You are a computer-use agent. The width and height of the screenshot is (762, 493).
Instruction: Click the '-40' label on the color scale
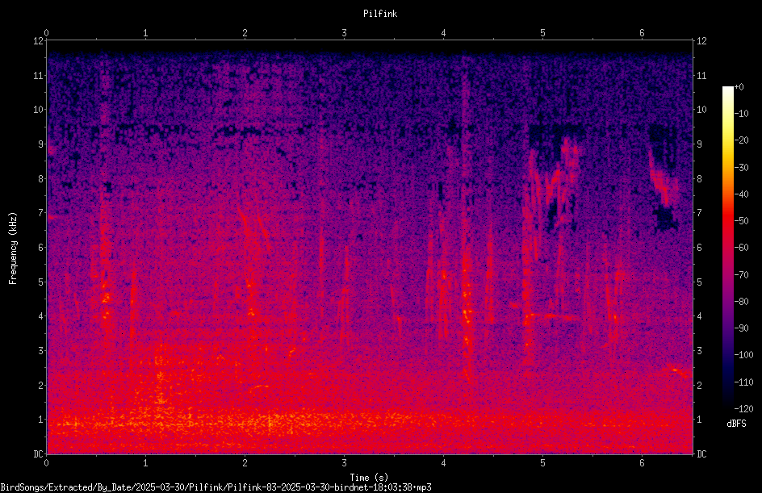pyautogui.click(x=741, y=194)
